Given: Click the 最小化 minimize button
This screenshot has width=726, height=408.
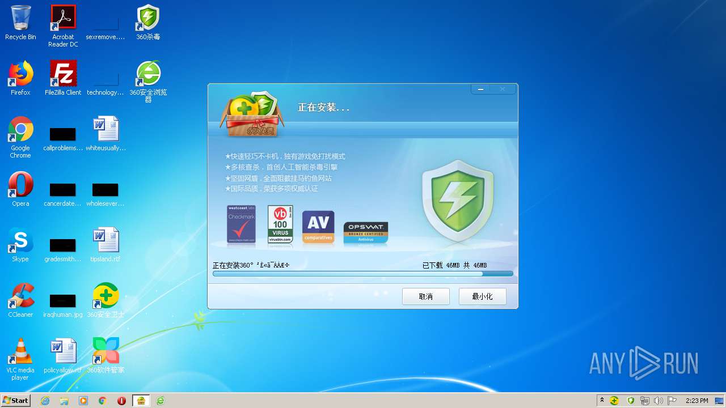Looking at the screenshot, I should [x=483, y=296].
